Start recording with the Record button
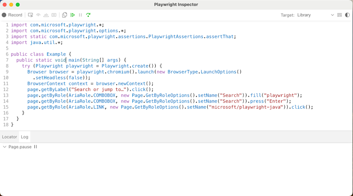The image size is (353, 196). (x=12, y=15)
